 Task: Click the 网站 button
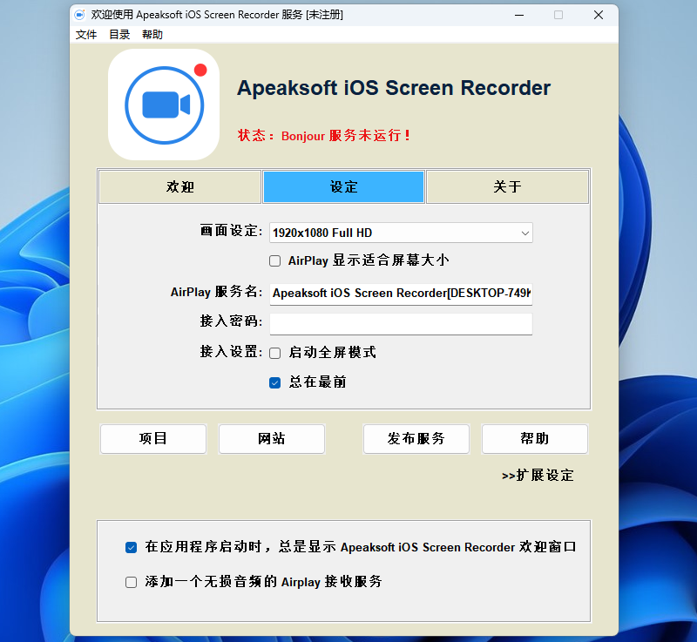[x=272, y=439]
